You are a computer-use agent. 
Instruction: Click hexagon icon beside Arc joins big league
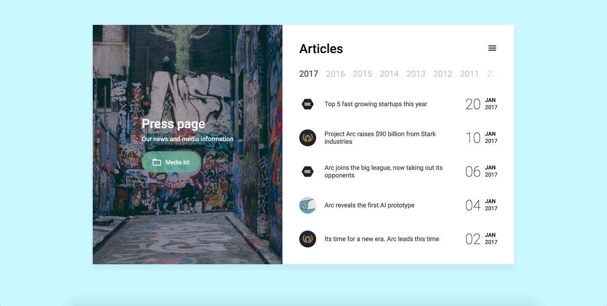pyautogui.click(x=308, y=172)
